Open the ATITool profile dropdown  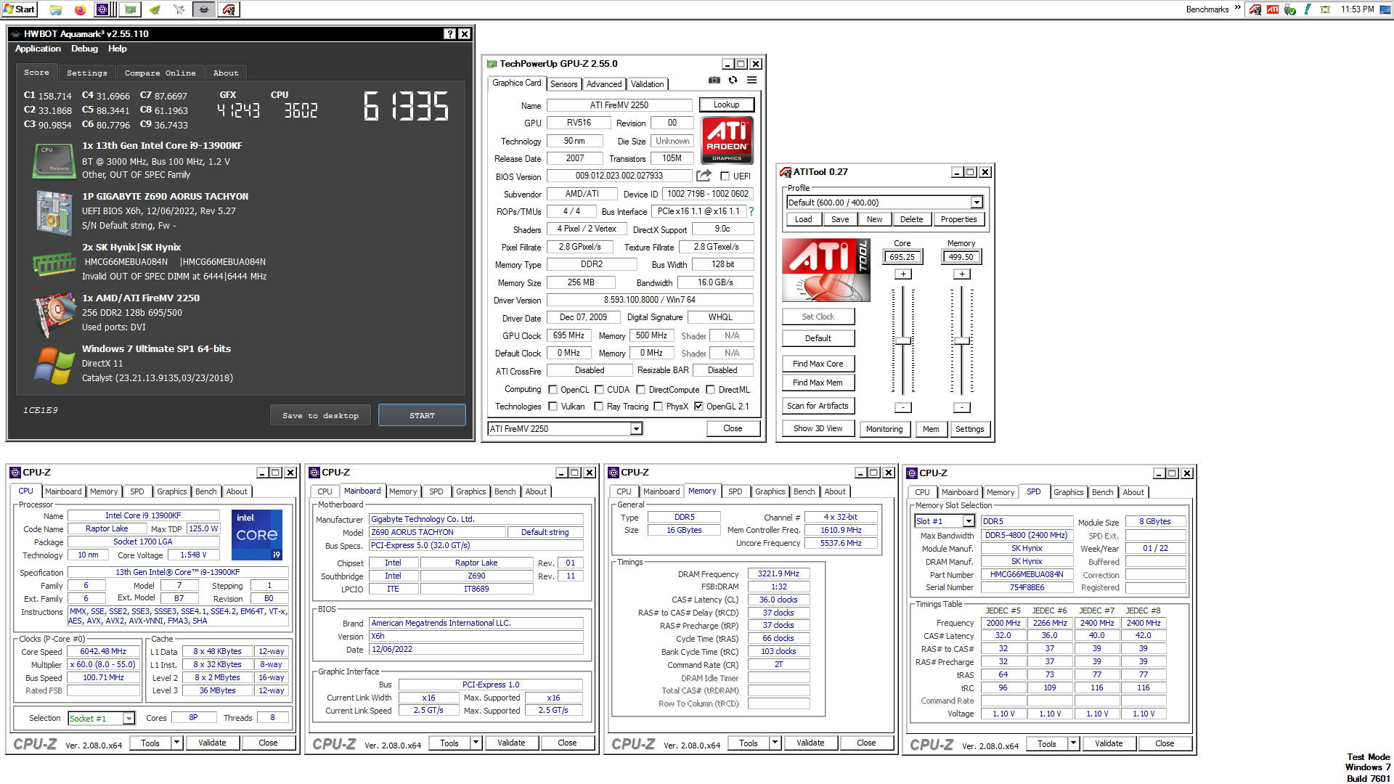[x=977, y=203]
